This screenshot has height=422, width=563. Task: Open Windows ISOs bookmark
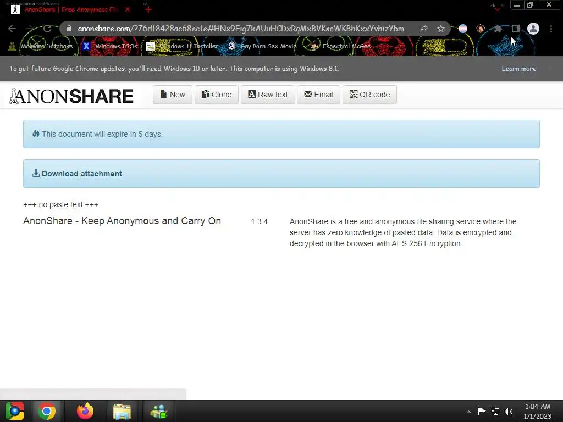[x=109, y=46]
